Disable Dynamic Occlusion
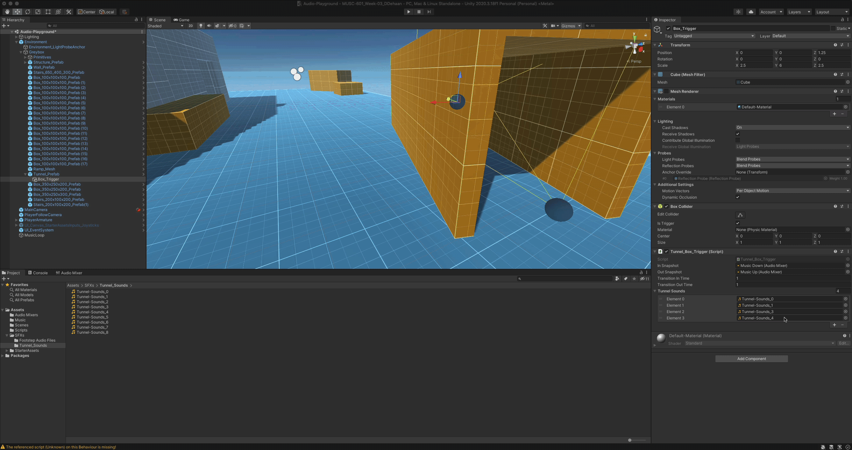Viewport: 852px width, 450px height. pos(738,197)
